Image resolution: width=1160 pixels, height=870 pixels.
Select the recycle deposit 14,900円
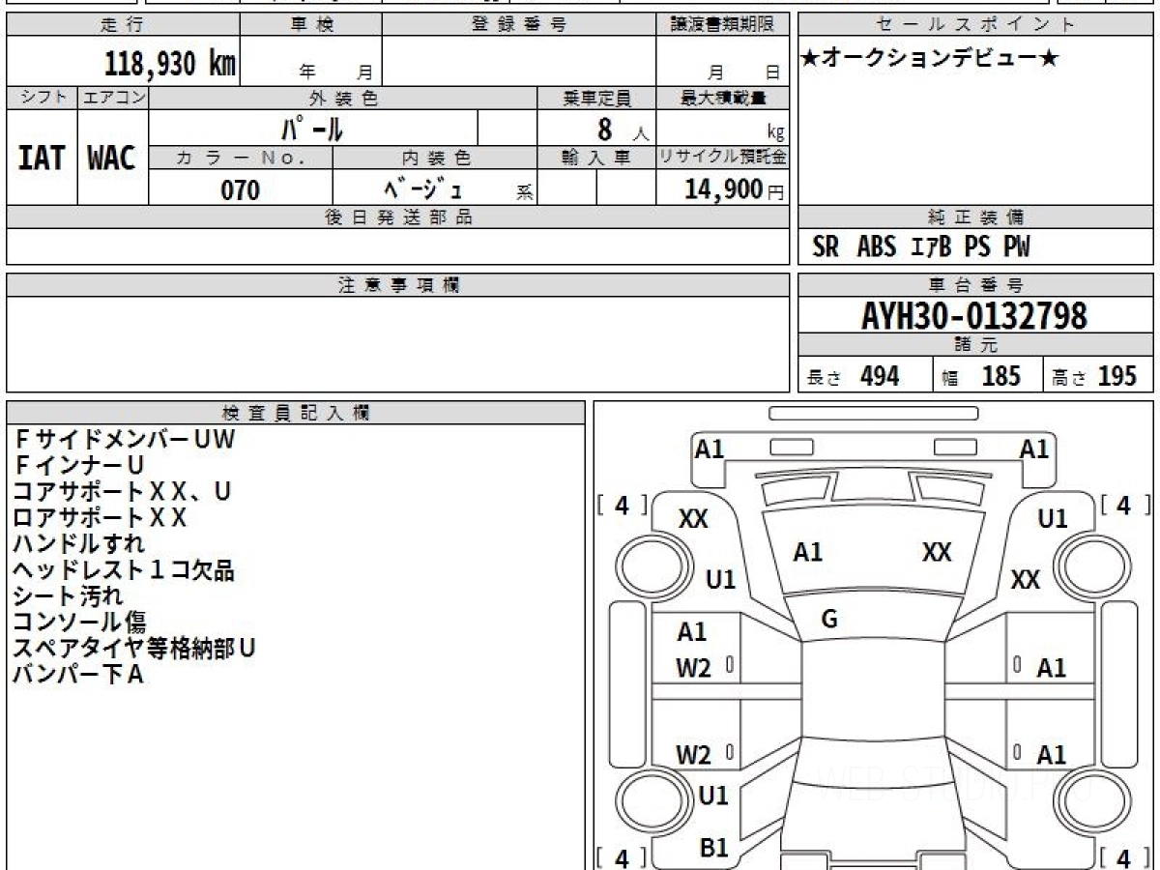[x=734, y=189]
